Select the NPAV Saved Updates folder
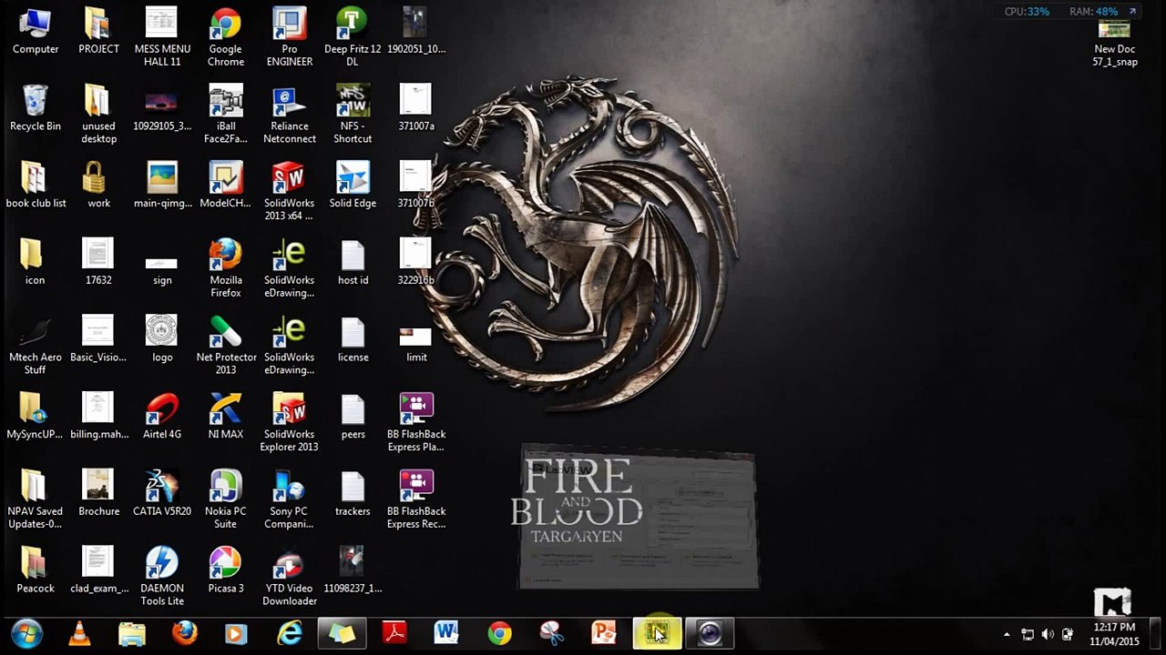1166x655 pixels. pyautogui.click(x=36, y=499)
